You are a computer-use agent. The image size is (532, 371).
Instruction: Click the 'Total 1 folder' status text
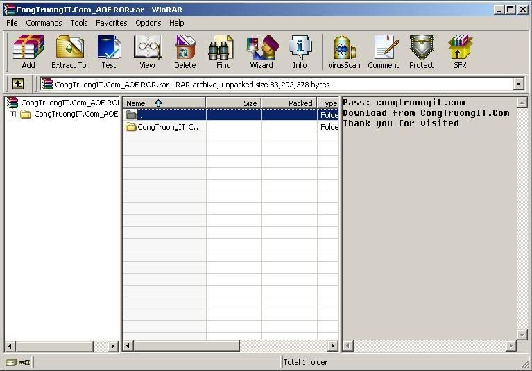(305, 362)
